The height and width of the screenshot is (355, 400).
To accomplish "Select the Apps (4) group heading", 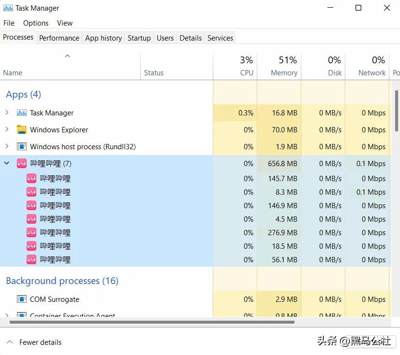I will point(23,95).
